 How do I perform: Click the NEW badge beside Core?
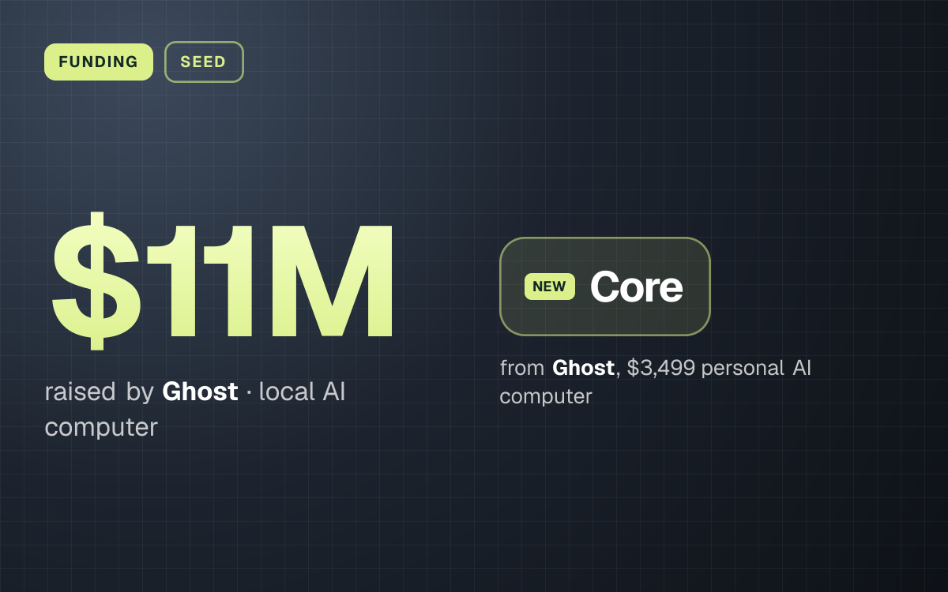pos(550,287)
